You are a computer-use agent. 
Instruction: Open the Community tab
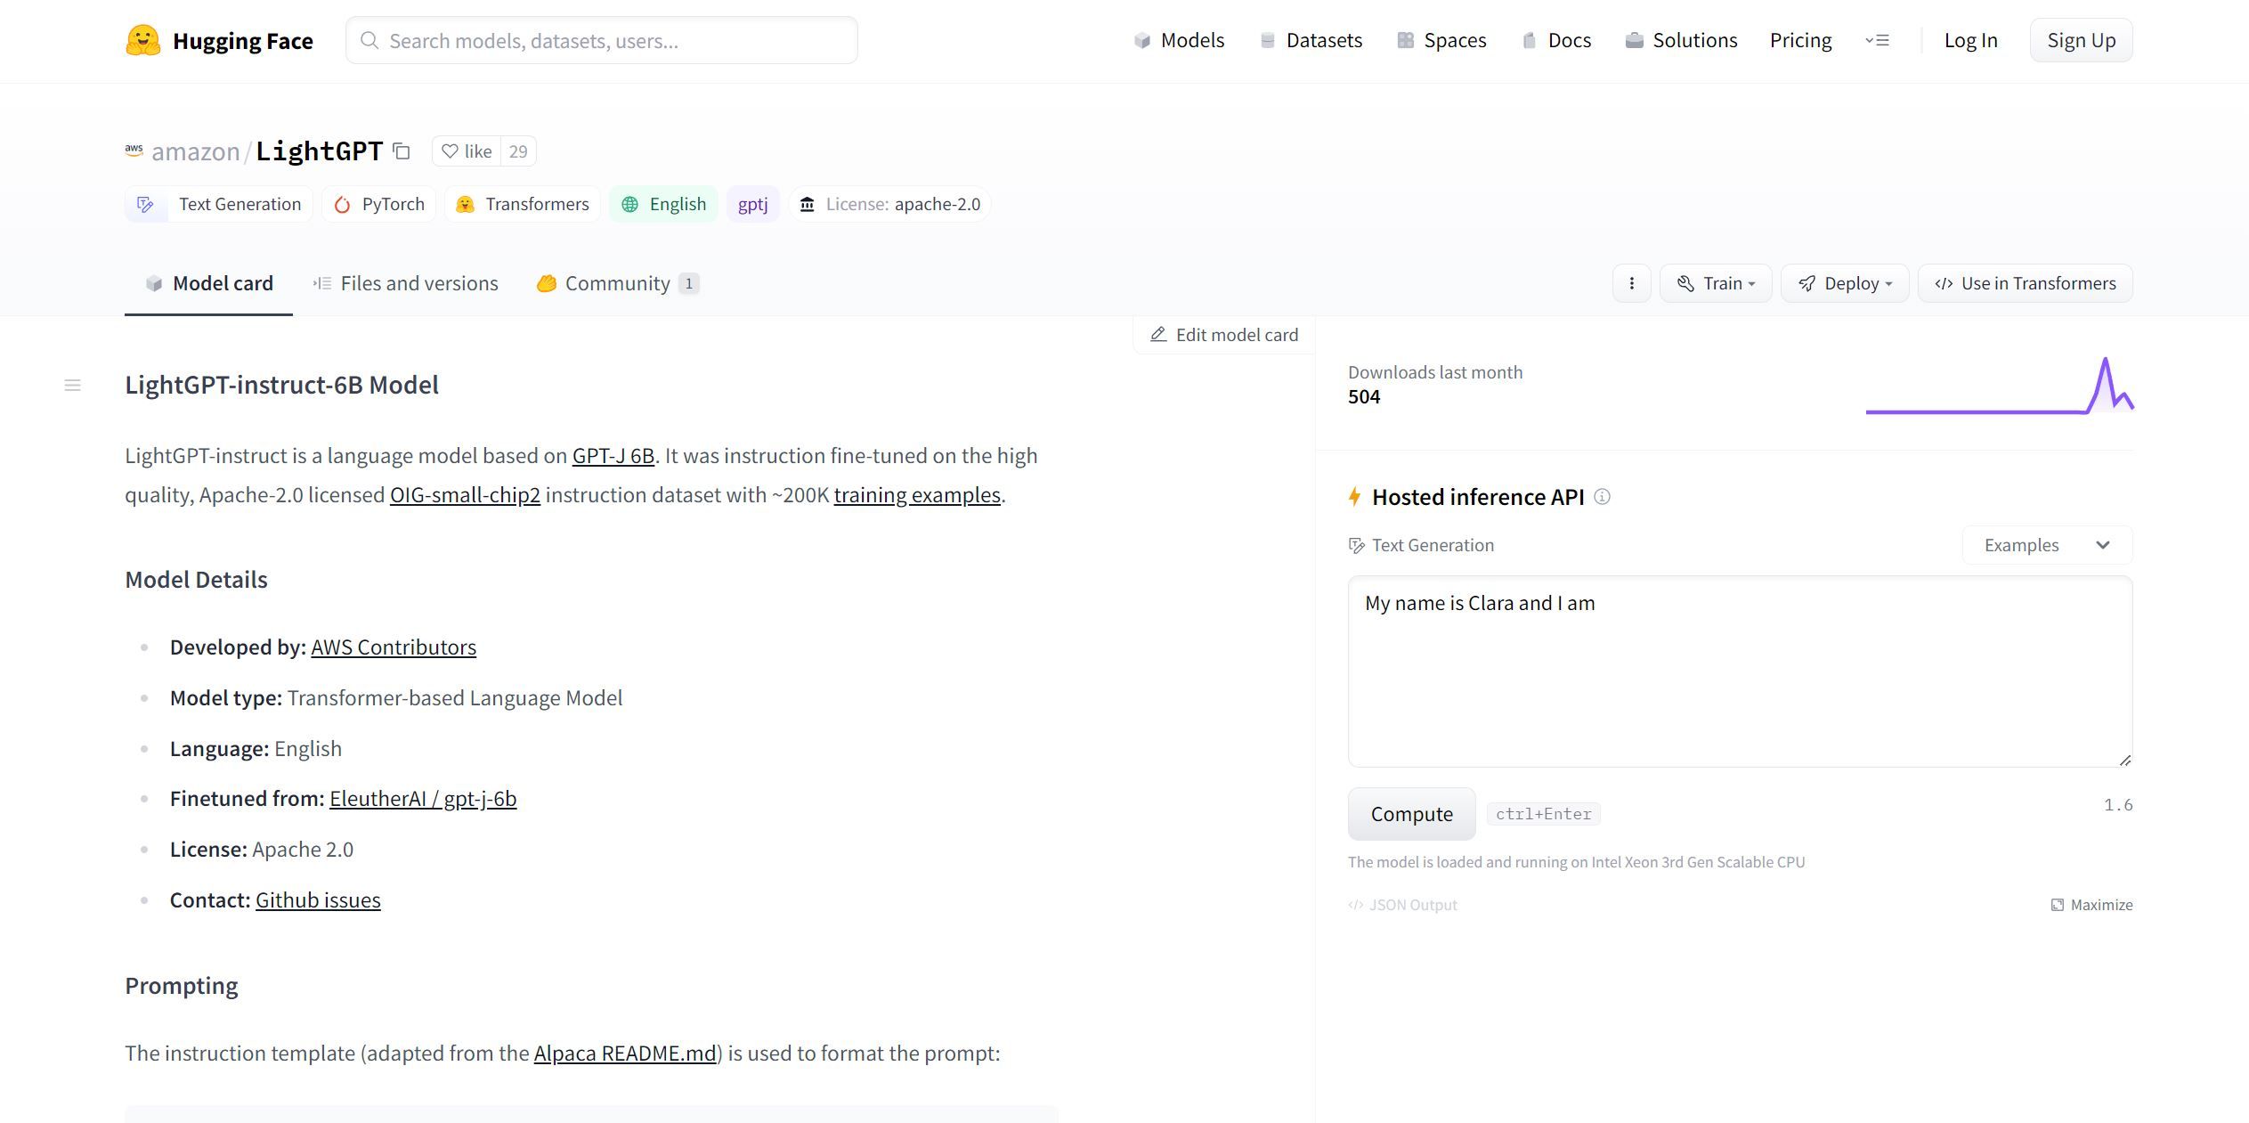[616, 283]
